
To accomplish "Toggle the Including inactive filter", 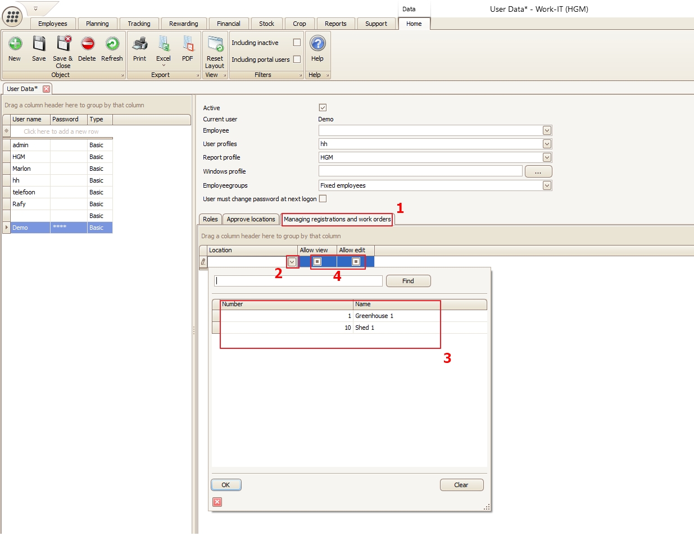I will click(x=297, y=42).
